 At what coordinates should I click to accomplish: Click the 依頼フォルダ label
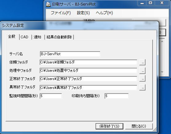click(19, 62)
